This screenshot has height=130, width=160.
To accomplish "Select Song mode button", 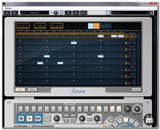I will tap(32, 89).
